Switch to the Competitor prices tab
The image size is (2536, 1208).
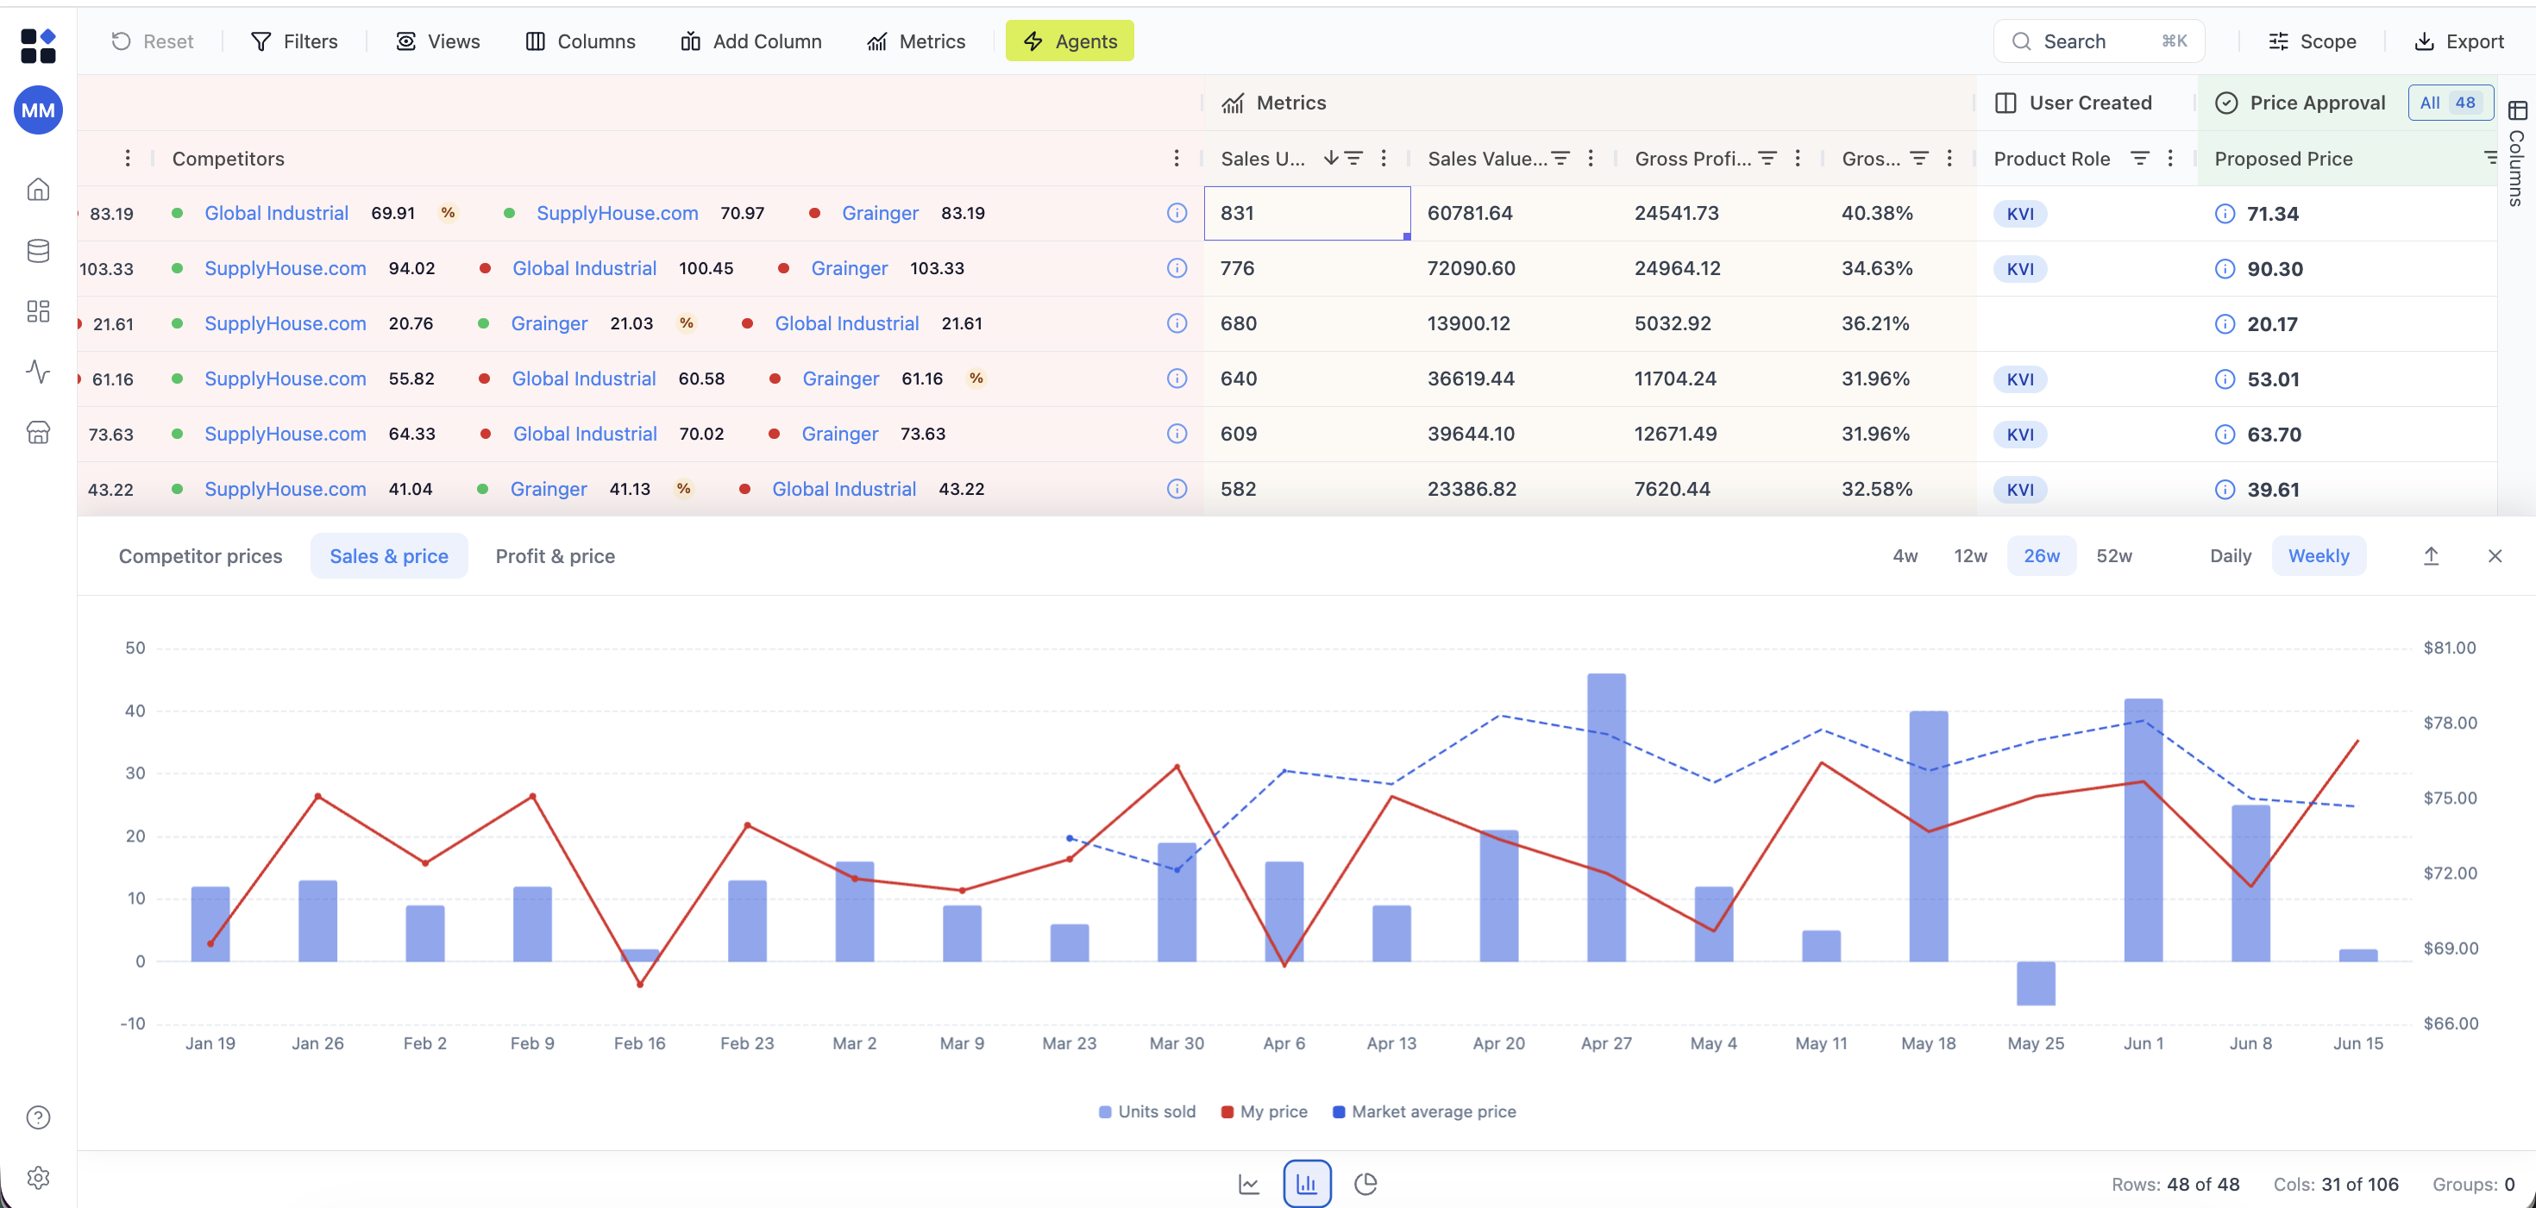click(x=200, y=556)
